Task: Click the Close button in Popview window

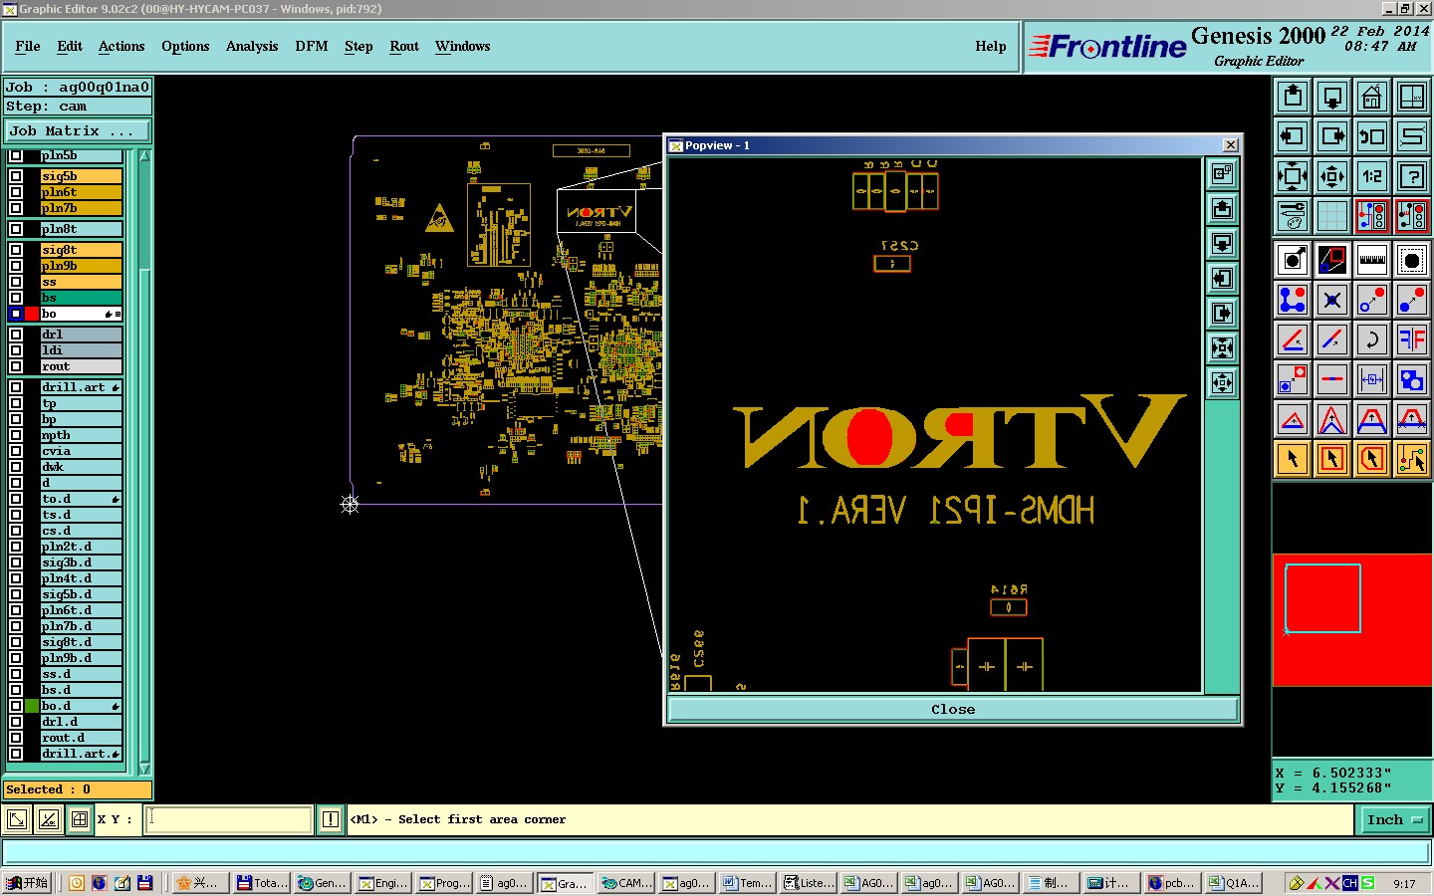Action: 953,709
